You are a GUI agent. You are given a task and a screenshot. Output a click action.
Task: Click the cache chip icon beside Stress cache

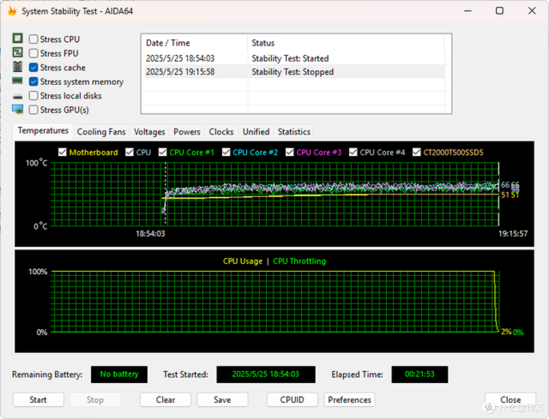point(17,67)
